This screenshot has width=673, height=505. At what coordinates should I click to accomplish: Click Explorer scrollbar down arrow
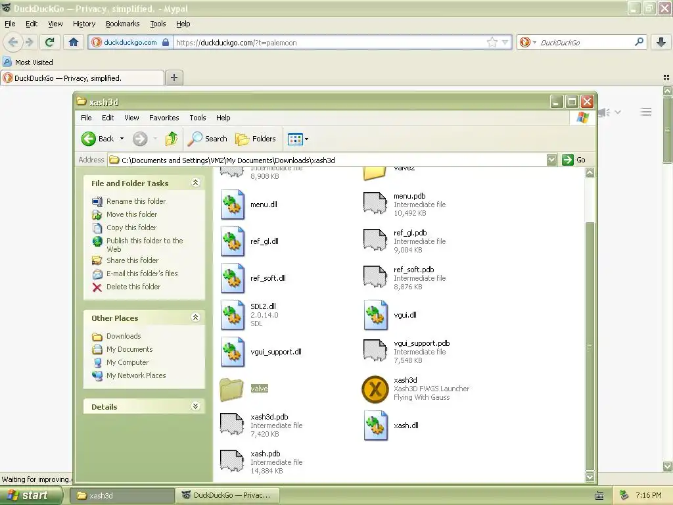tap(590, 476)
